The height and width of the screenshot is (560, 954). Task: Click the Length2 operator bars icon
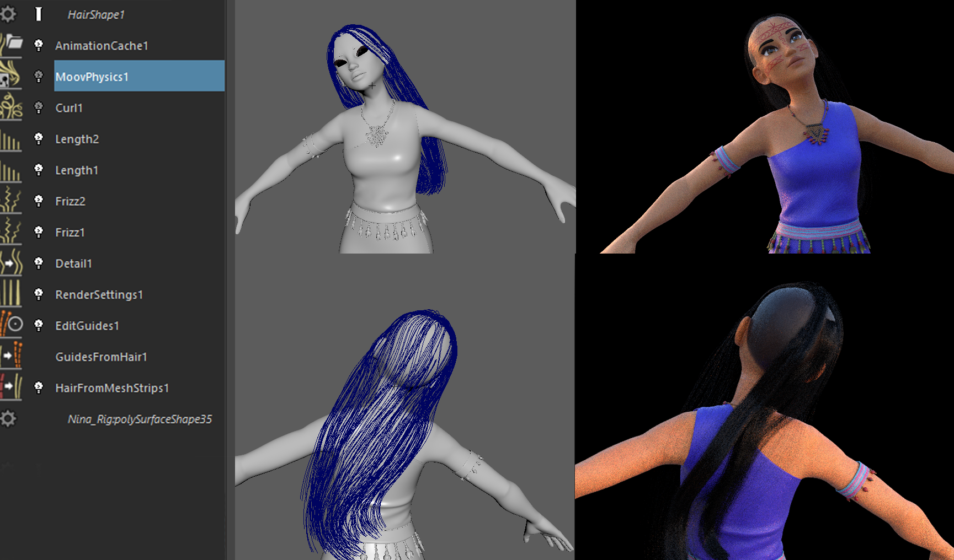[x=11, y=139]
